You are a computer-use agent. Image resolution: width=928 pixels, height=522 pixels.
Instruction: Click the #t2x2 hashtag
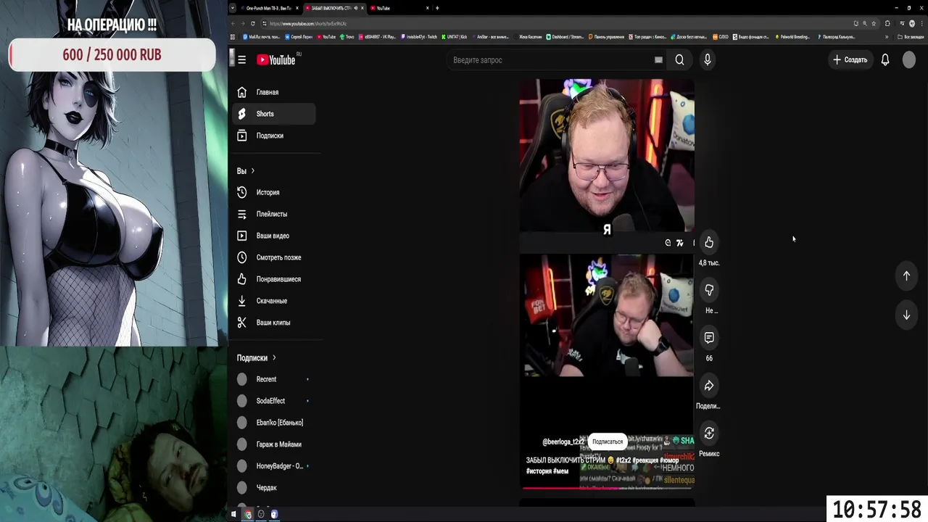[x=623, y=460]
